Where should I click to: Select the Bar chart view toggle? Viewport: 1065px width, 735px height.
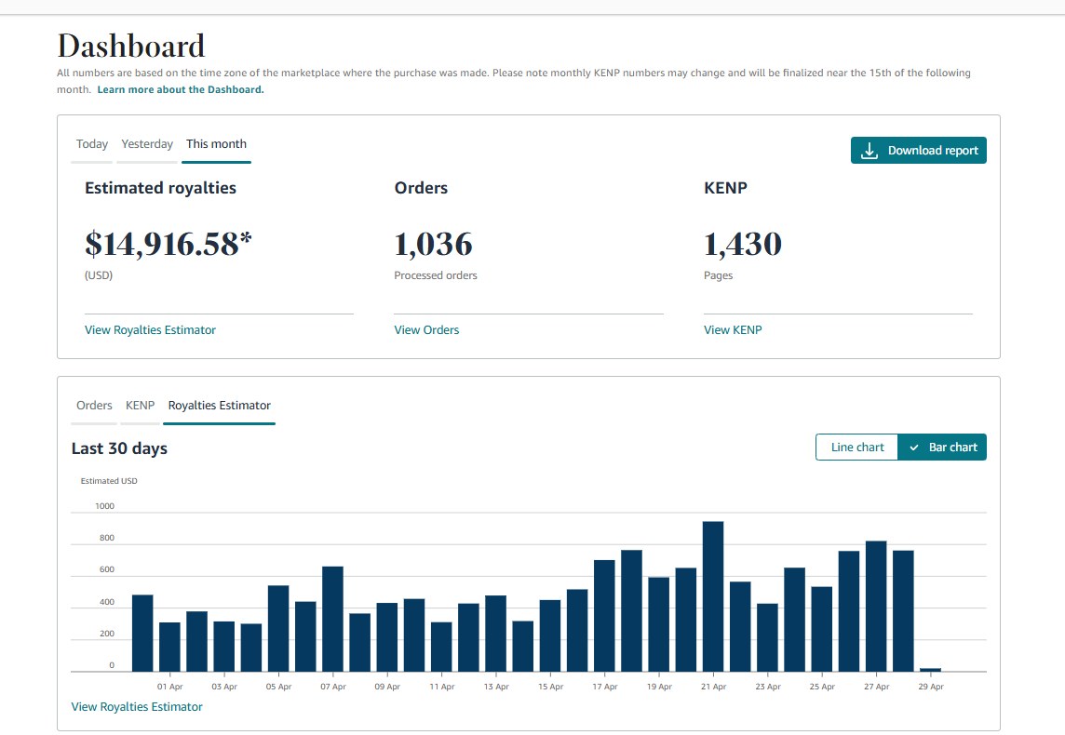coord(942,448)
